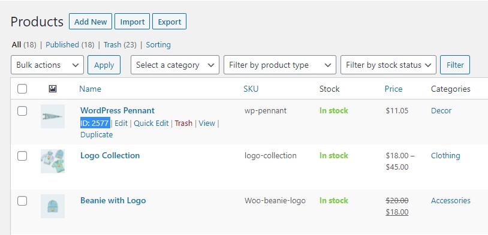Open the WordPress Pennant product title
This screenshot has height=235, width=488.
(118, 110)
